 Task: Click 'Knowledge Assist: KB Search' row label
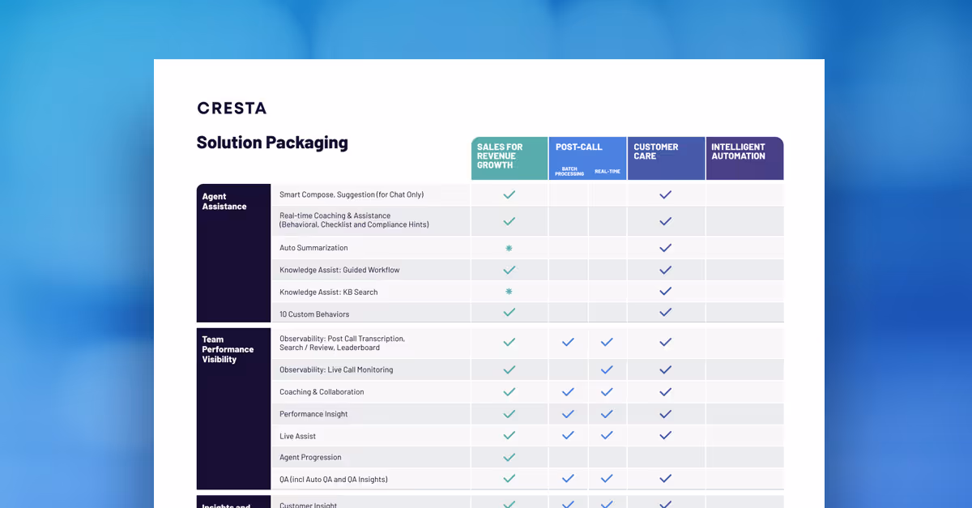(329, 292)
